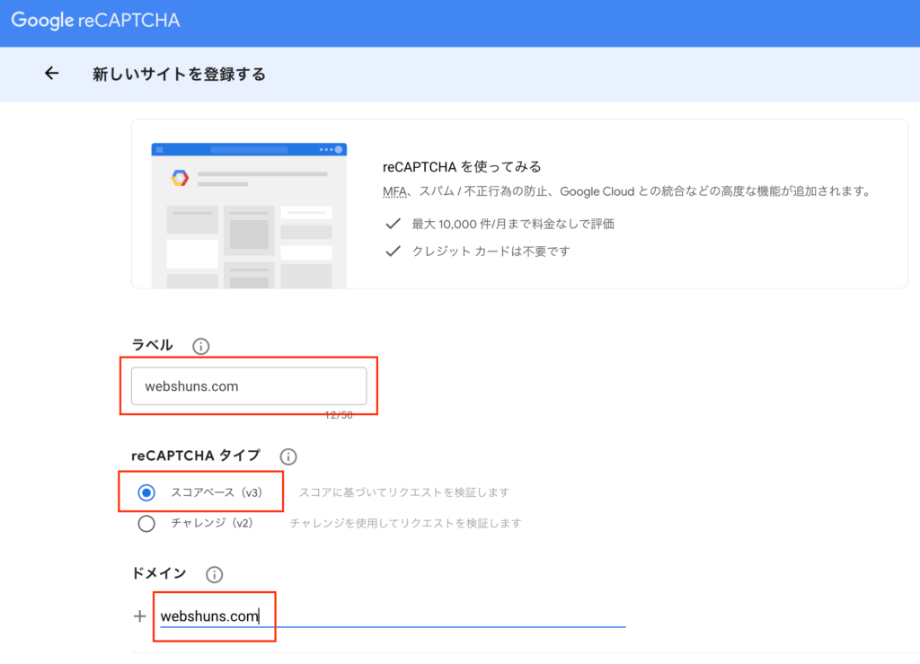This screenshot has height=664, width=920.
Task: Click the Google Cloud hexagon logo in illustration
Action: click(x=180, y=178)
